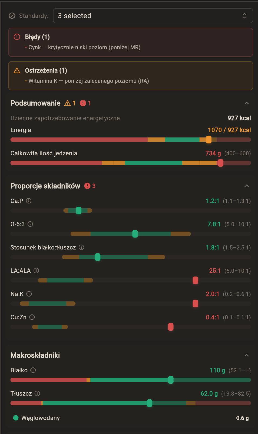Screen dimensions: 258x434
Task: Click the badge icon next to Standardy
Action: point(12,16)
